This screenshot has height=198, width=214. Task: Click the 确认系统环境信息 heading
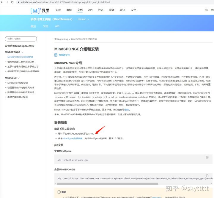[64, 129]
